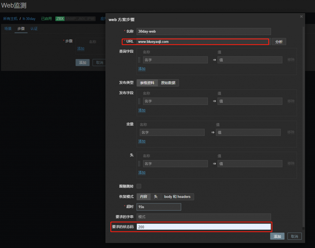Click 取消 button in background scenario form
Viewport: 315px width, 248px height.
pyautogui.click(x=99, y=63)
